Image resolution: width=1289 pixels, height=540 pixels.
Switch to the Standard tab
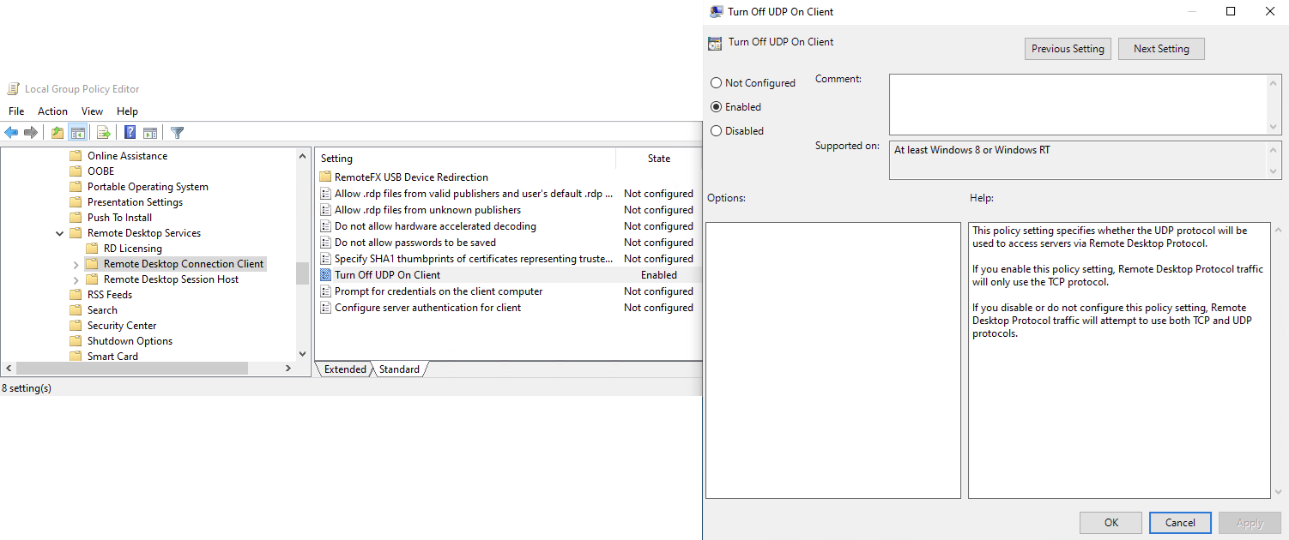coord(398,369)
